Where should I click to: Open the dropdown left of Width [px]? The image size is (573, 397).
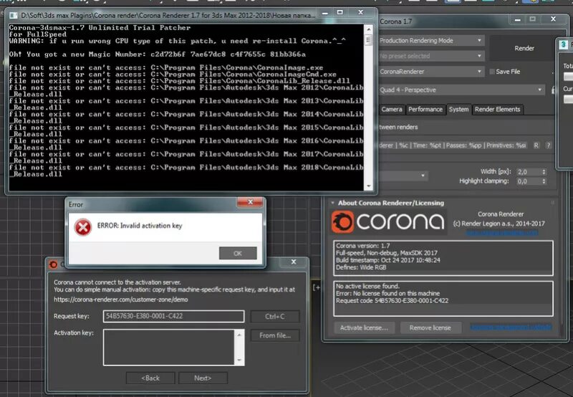[403, 176]
